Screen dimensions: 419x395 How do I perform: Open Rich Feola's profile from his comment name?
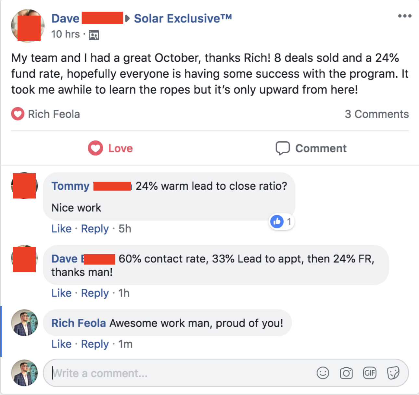pos(79,323)
